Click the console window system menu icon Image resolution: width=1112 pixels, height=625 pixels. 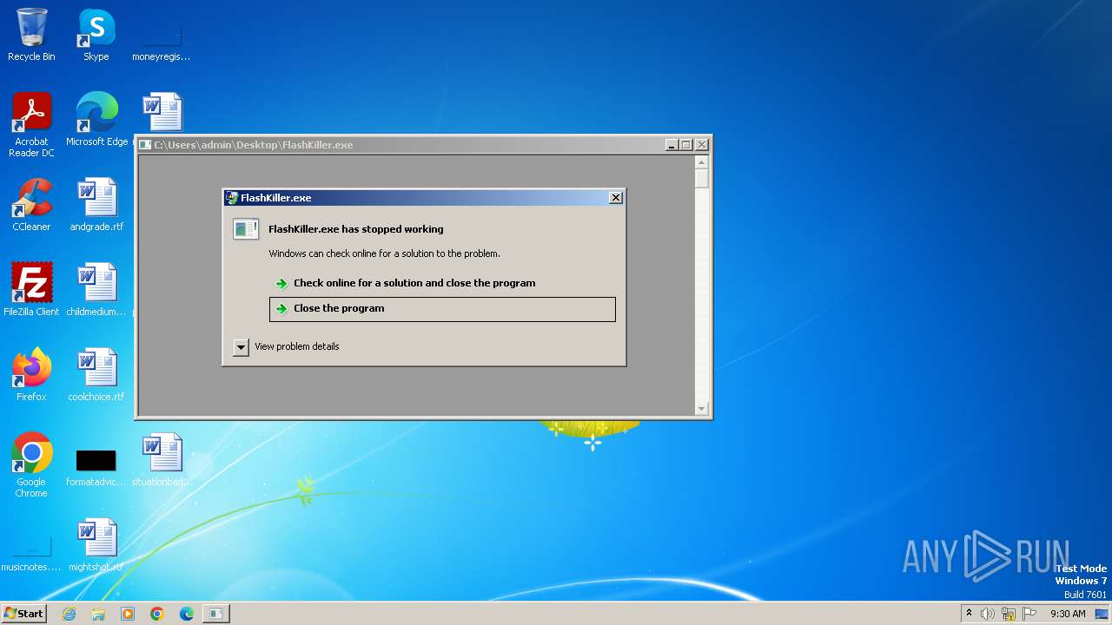145,145
